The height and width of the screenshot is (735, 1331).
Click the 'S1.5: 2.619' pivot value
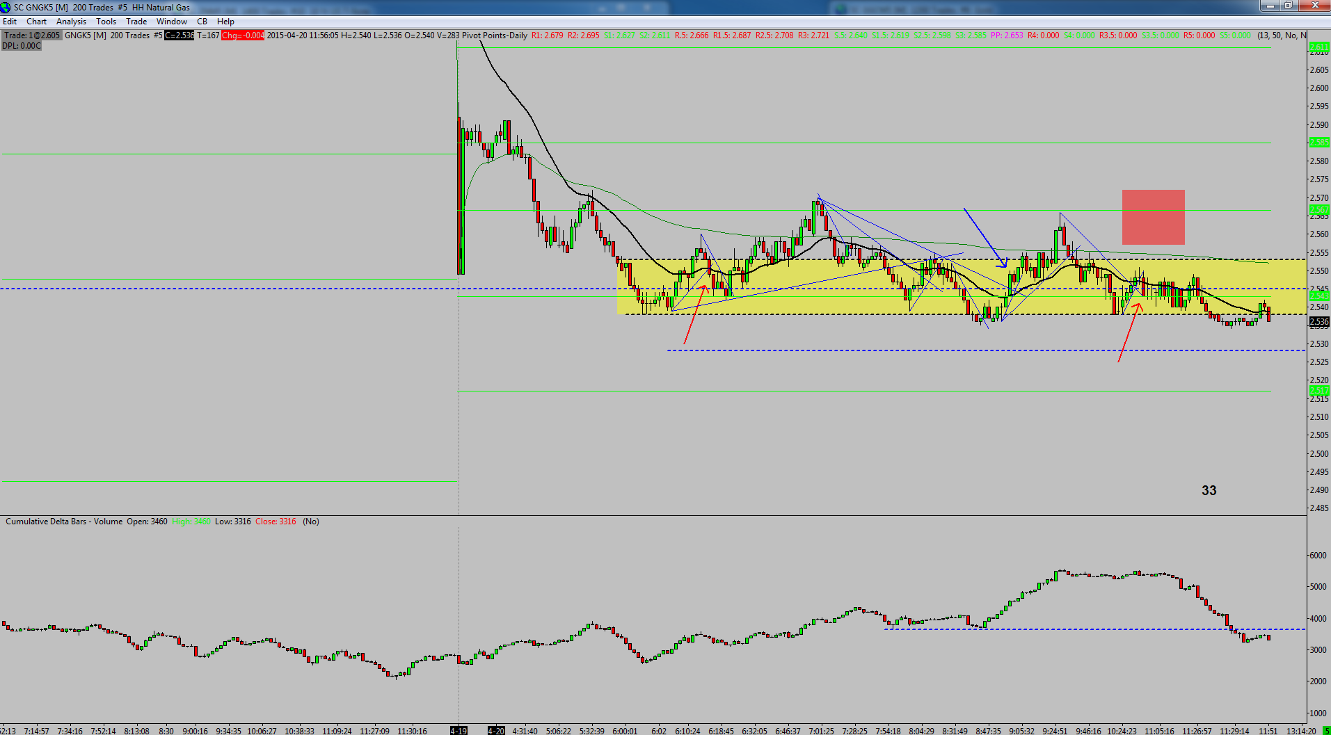[891, 35]
